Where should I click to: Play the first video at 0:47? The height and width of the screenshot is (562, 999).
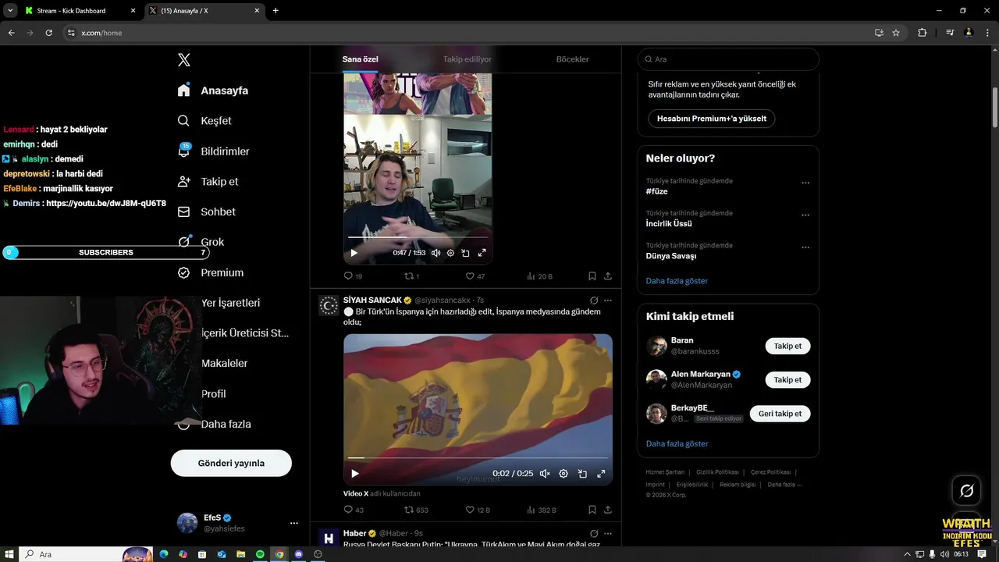[x=354, y=253]
